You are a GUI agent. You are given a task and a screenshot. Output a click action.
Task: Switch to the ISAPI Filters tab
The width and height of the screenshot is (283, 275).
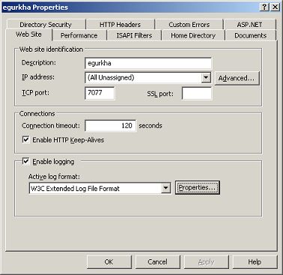(134, 35)
